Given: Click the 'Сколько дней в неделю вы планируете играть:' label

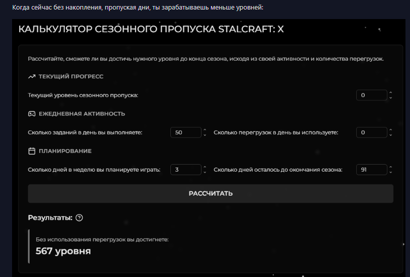Looking at the screenshot, I should click(94, 170).
